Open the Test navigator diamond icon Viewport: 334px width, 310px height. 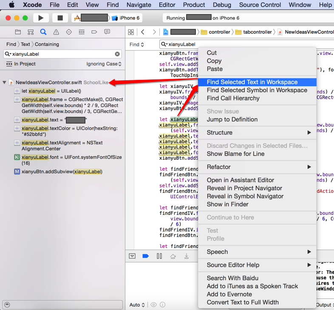(69, 32)
